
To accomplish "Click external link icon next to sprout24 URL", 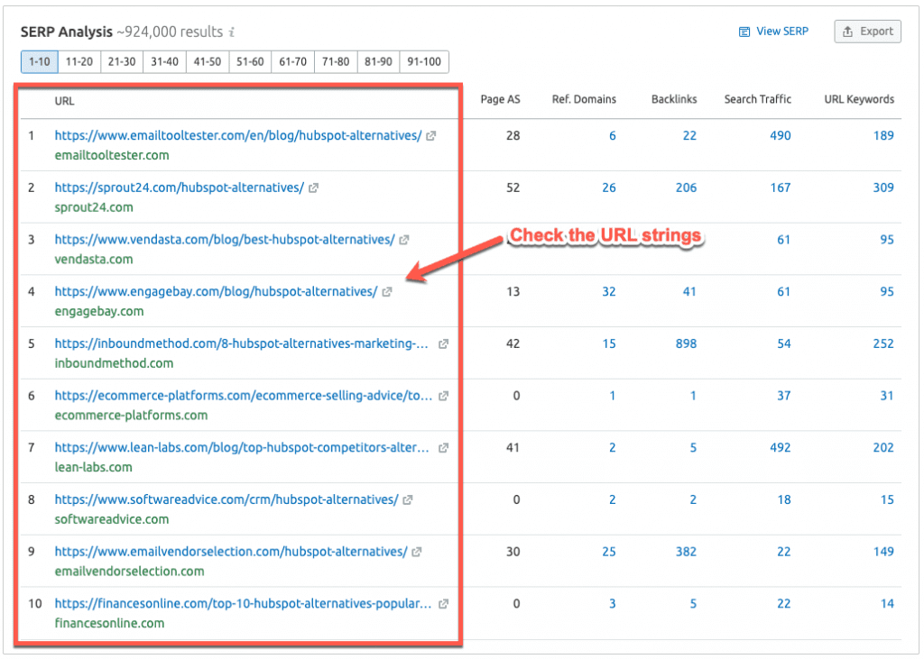I will click(x=314, y=188).
